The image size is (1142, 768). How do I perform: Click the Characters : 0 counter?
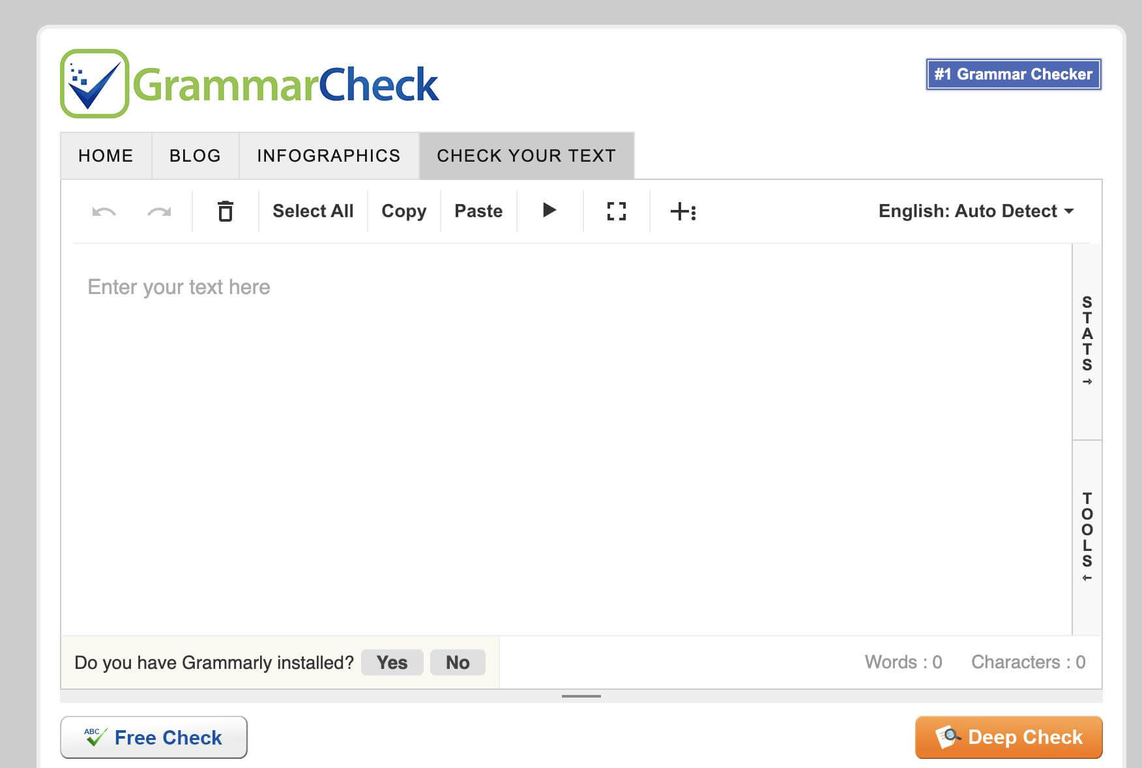point(1029,662)
